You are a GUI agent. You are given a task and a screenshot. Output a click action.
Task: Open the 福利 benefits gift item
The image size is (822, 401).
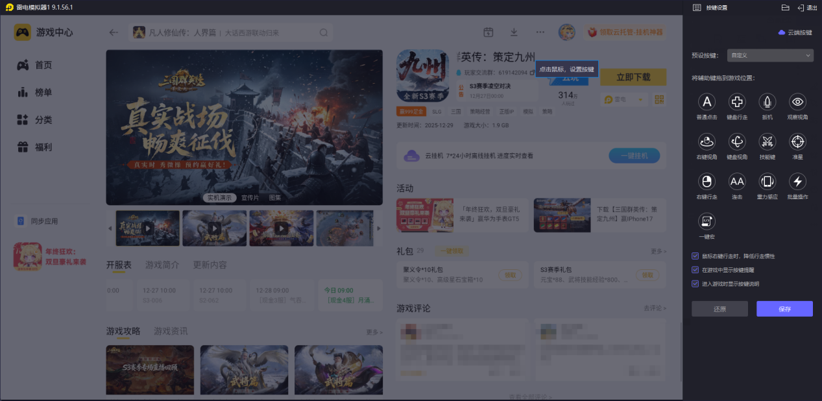pyautogui.click(x=35, y=147)
